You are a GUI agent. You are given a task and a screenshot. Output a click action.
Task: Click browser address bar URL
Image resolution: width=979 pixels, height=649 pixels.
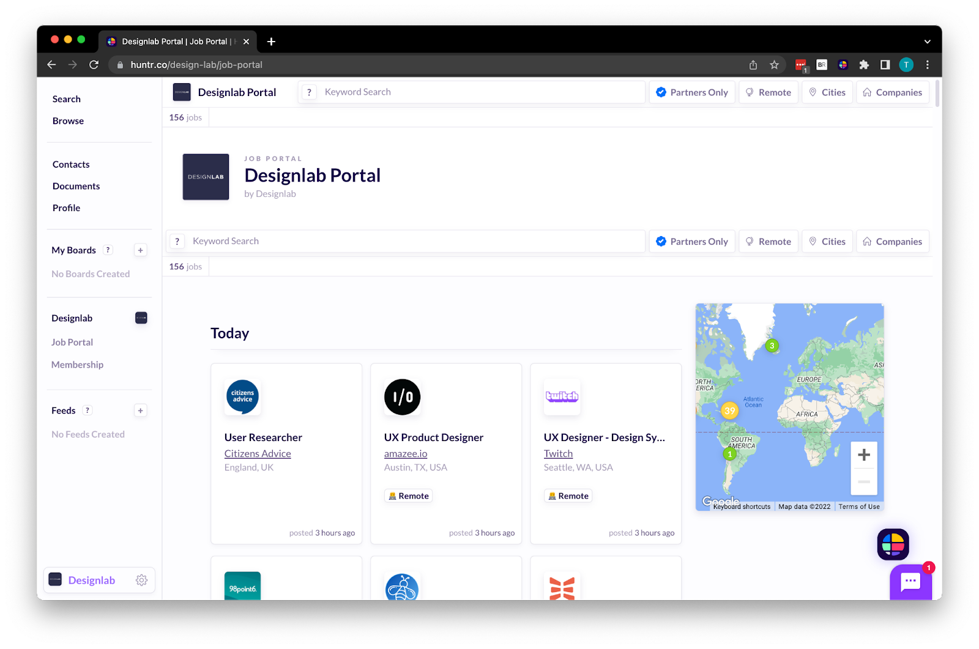click(196, 65)
